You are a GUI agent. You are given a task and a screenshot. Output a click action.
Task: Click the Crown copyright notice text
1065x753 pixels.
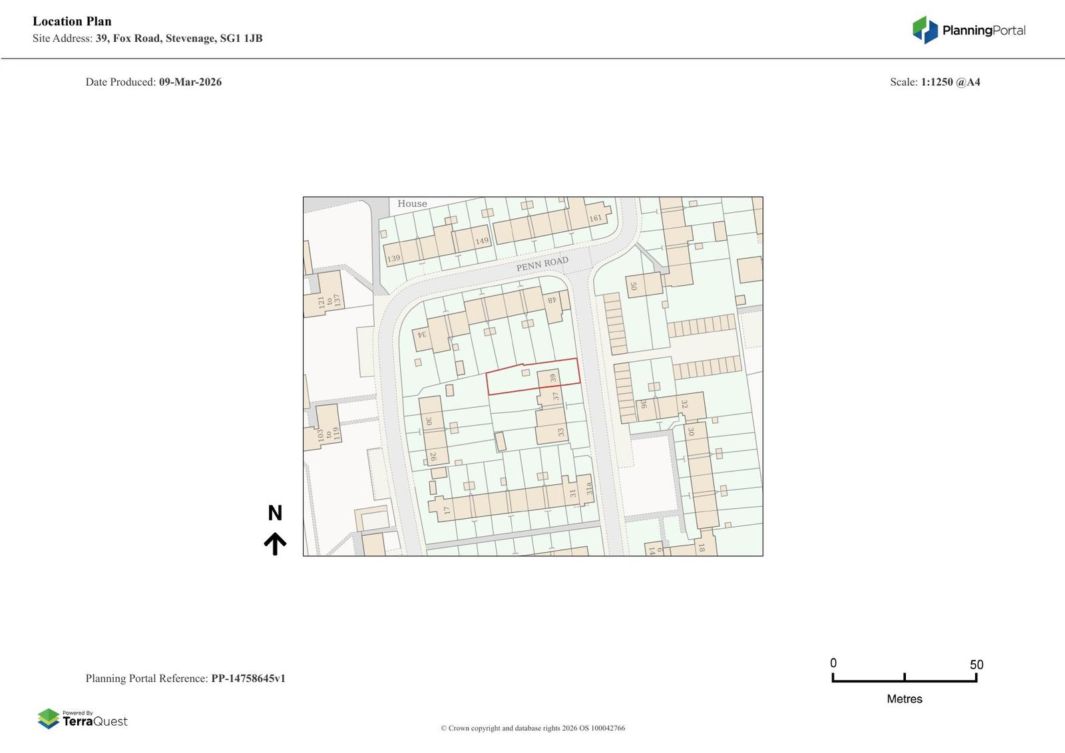pos(532,728)
